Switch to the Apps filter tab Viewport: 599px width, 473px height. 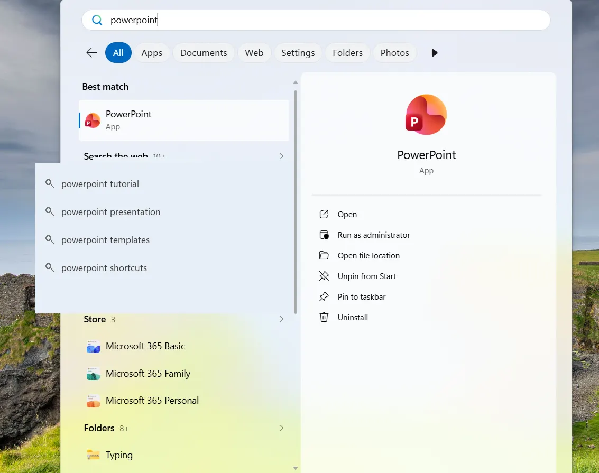point(152,53)
